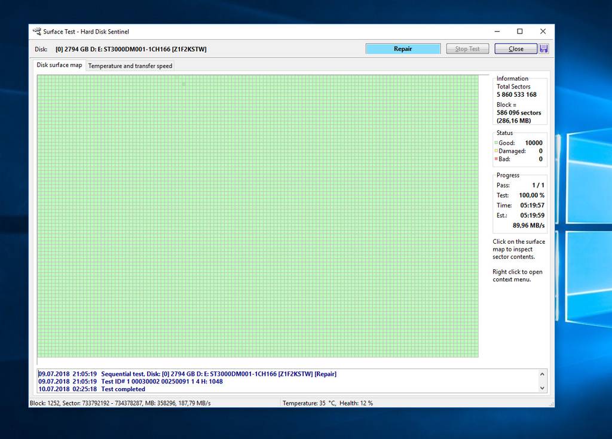The image size is (612, 439).
Task: Click the Temperature and Health status bar section
Action: pyautogui.click(x=328, y=403)
